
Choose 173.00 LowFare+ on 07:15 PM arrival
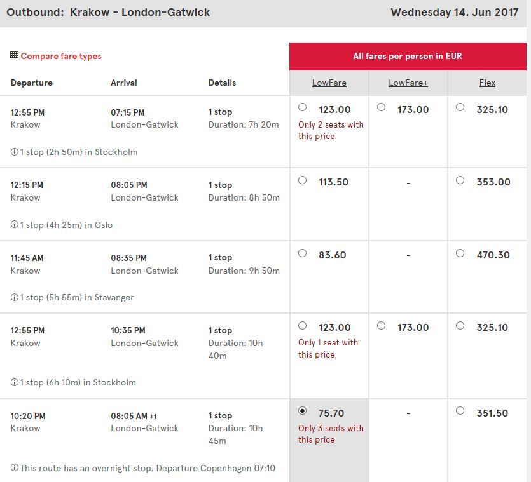coord(381,107)
